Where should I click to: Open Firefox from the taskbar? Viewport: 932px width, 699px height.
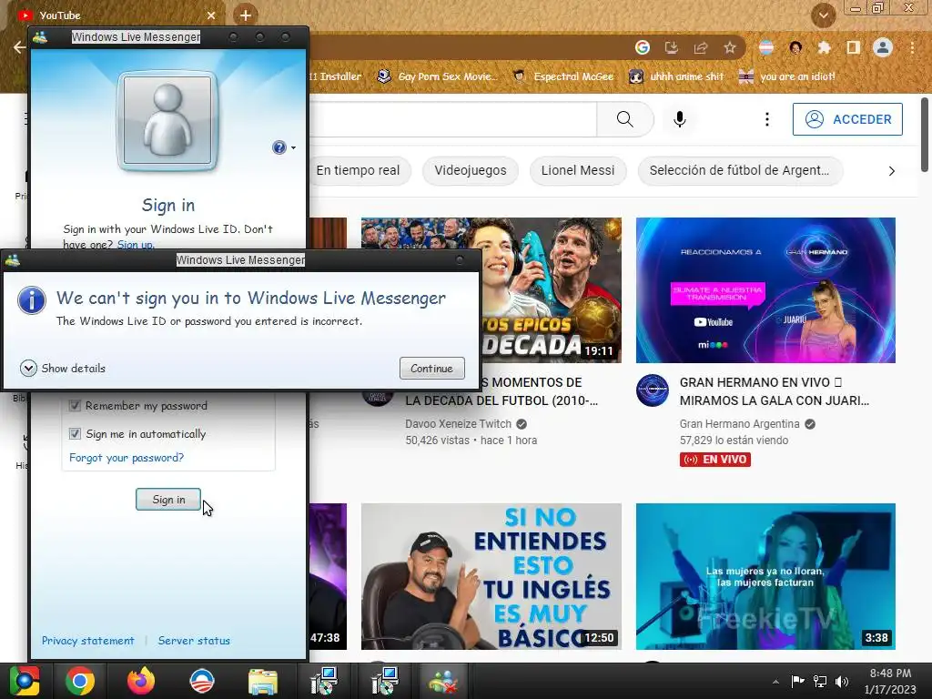click(141, 681)
